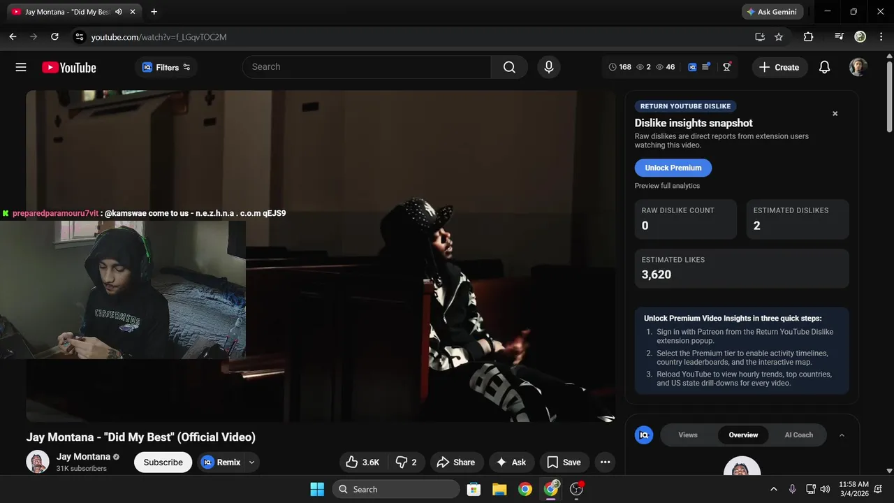Switch to the vidIQ Overview tab
Image resolution: width=894 pixels, height=503 pixels.
click(743, 435)
